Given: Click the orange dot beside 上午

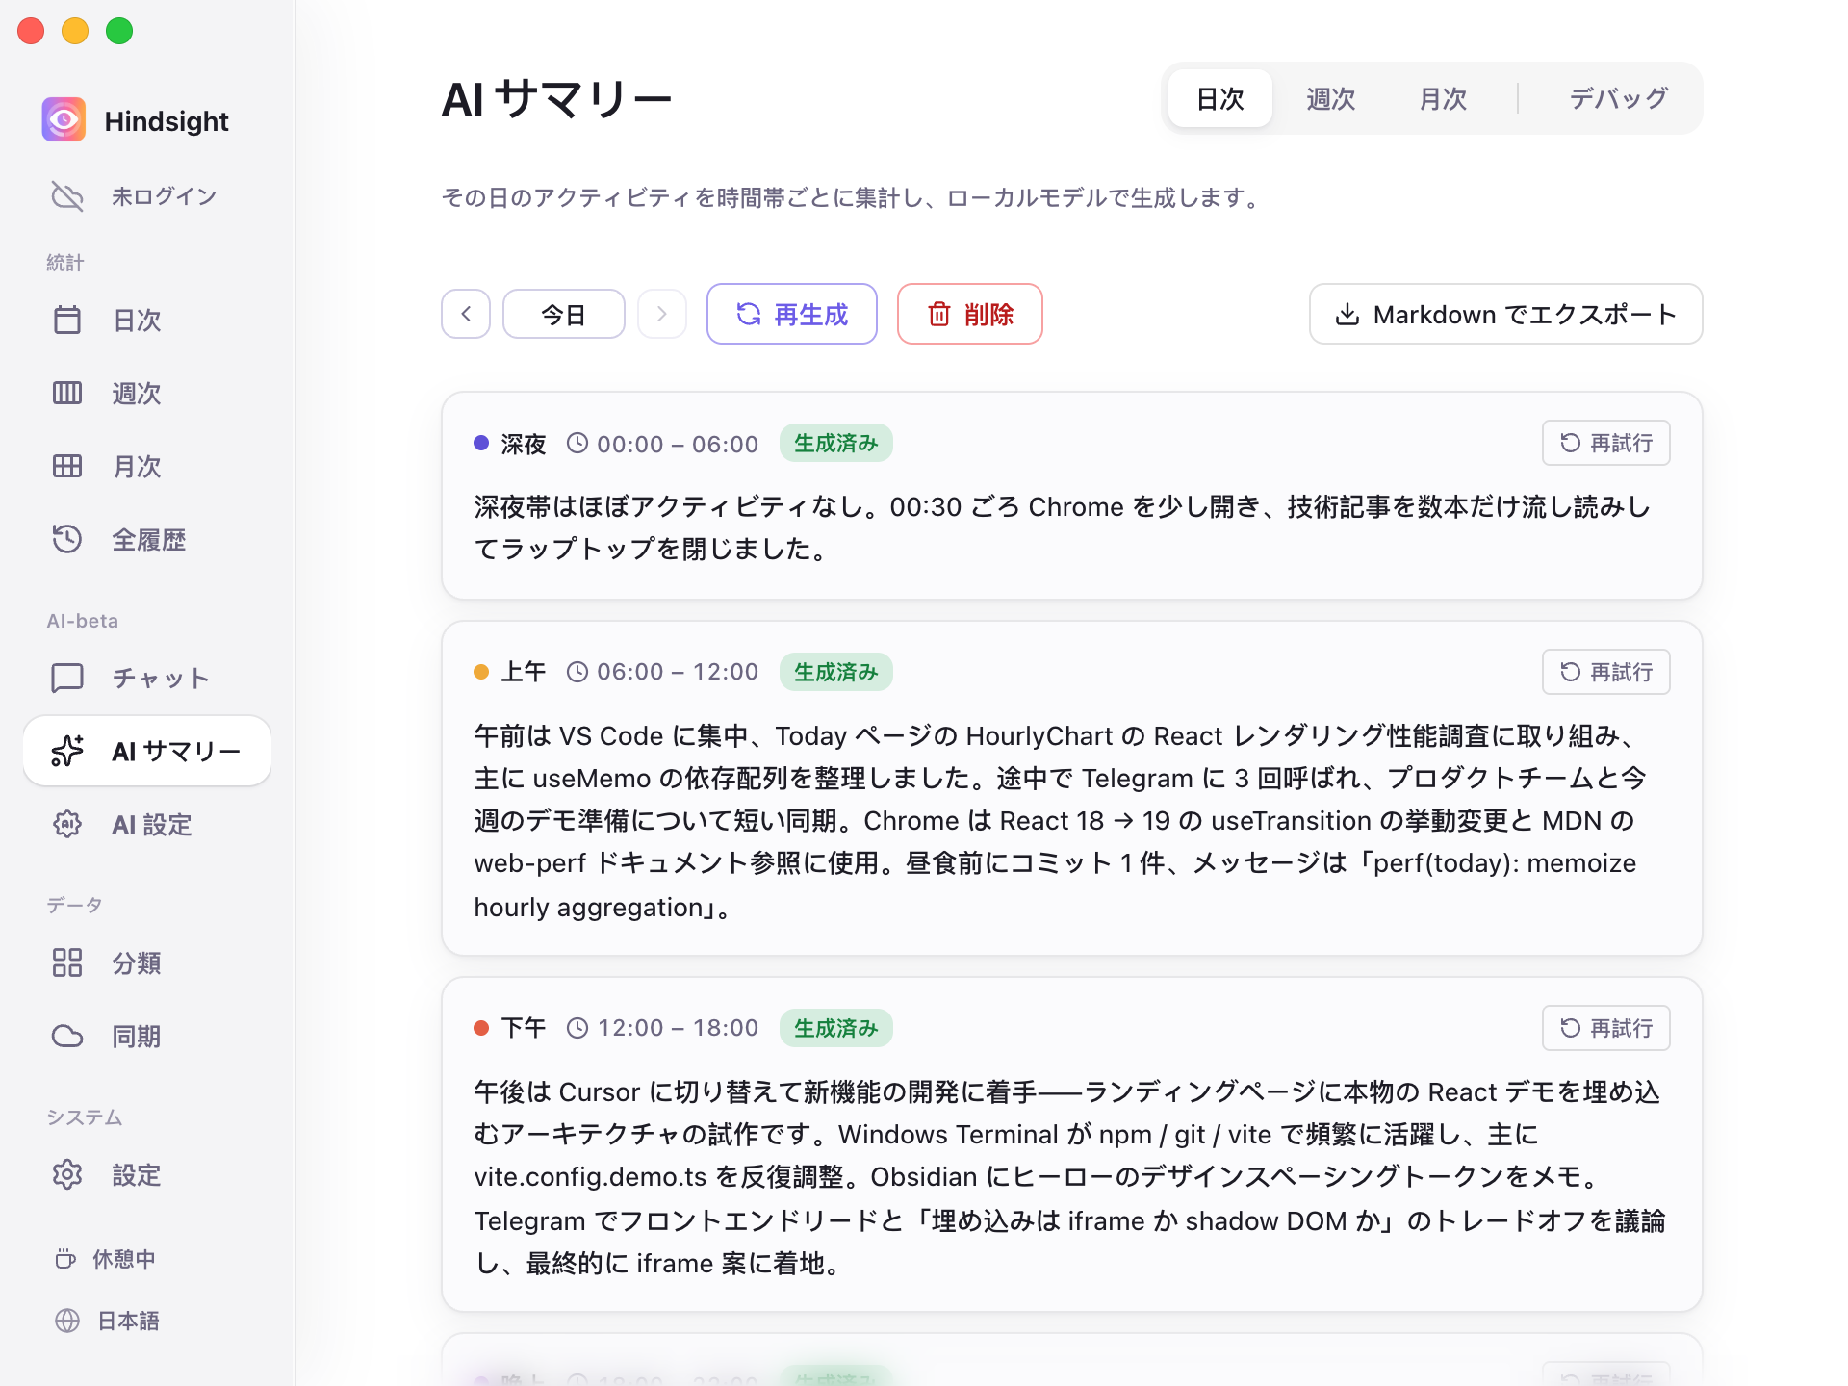Looking at the screenshot, I should (481, 672).
